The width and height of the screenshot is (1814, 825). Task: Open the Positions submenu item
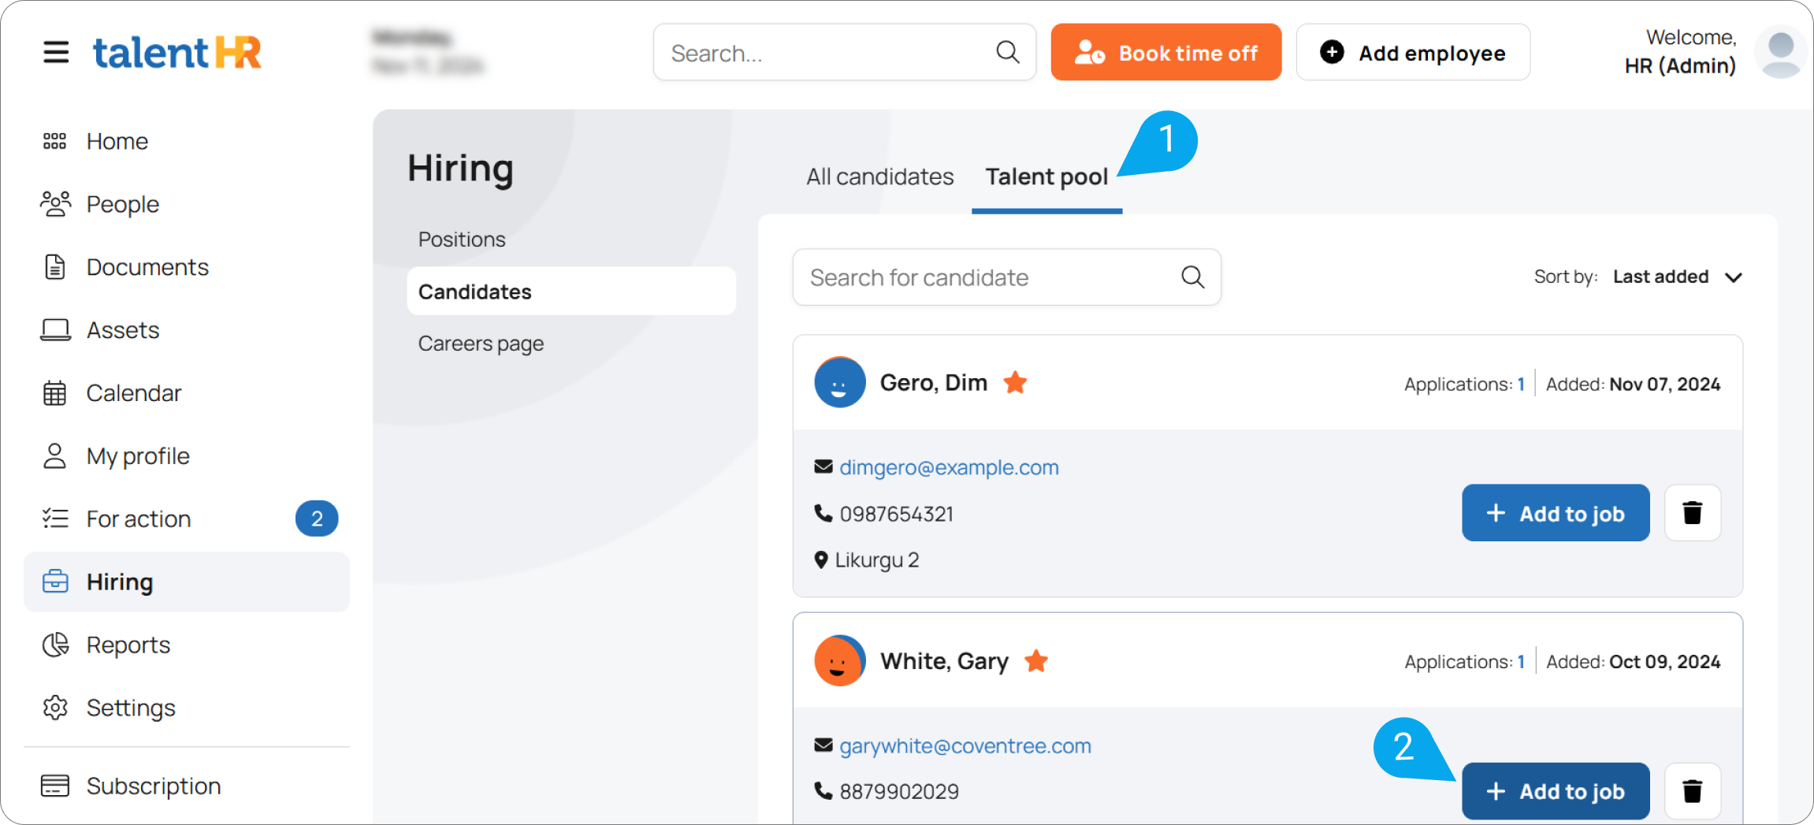point(462,240)
